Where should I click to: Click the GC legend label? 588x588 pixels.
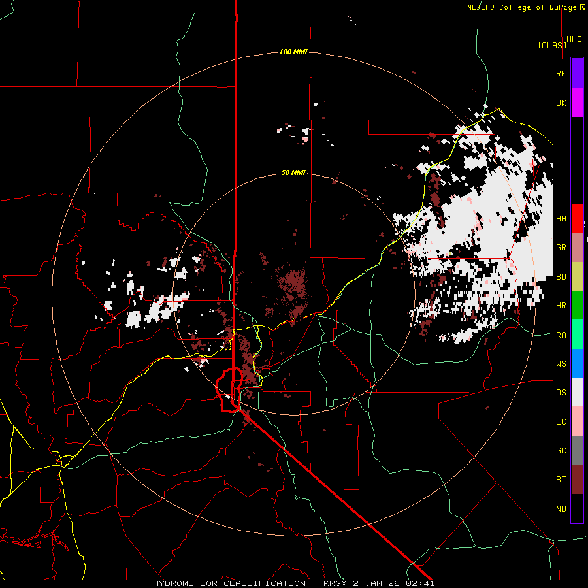(561, 451)
